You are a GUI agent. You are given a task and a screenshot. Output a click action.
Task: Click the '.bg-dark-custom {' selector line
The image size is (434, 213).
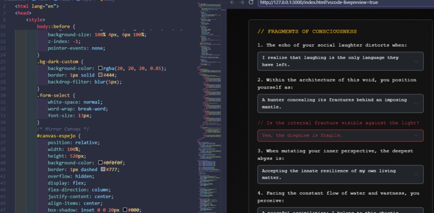point(60,62)
